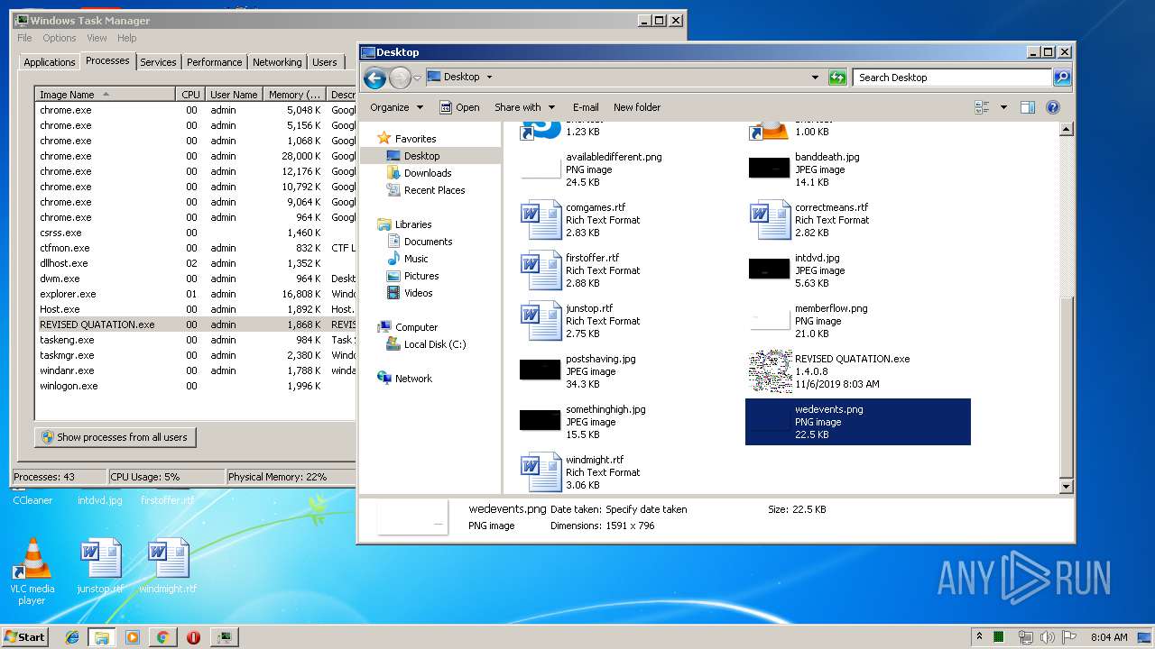Click the Back arrow in Explorer window
Screen dimensions: 1155x649
(374, 78)
